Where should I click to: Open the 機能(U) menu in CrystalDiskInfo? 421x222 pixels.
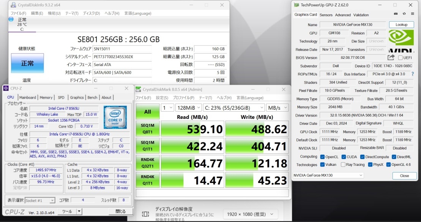(54, 13)
